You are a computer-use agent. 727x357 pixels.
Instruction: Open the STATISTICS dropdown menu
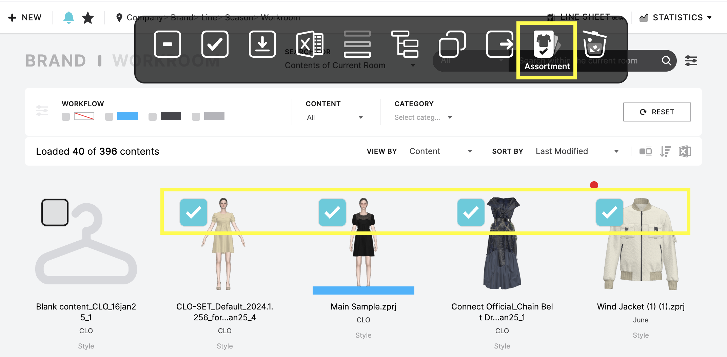(675, 18)
